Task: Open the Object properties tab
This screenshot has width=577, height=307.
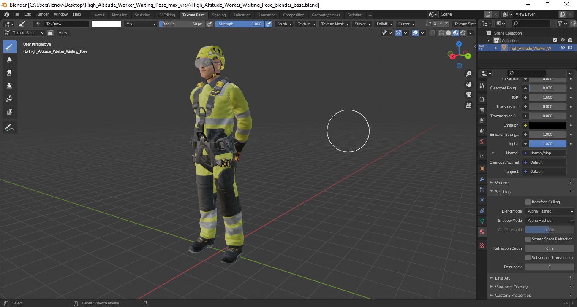Action: coord(482,168)
